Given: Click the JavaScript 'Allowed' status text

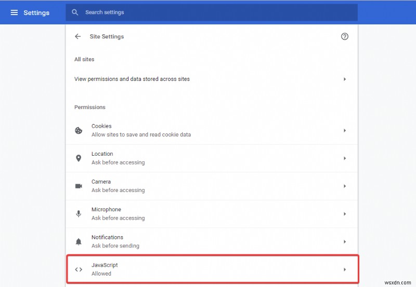Looking at the screenshot, I should [101, 274].
